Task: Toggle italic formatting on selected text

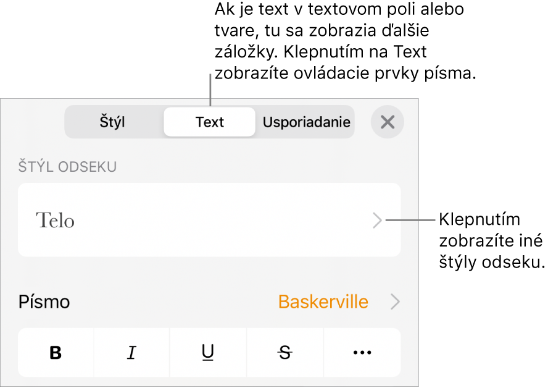Action: coord(131,352)
